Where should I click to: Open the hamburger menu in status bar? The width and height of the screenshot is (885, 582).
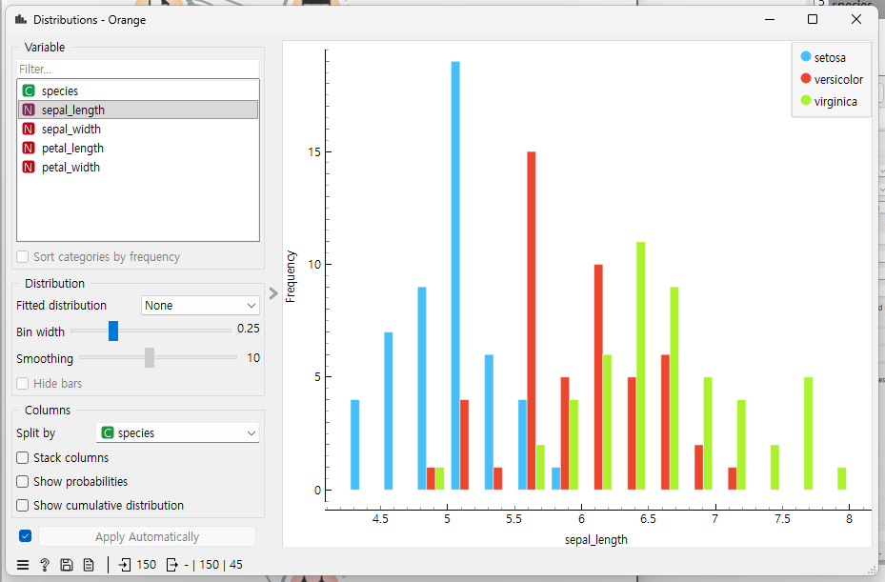[x=23, y=565]
